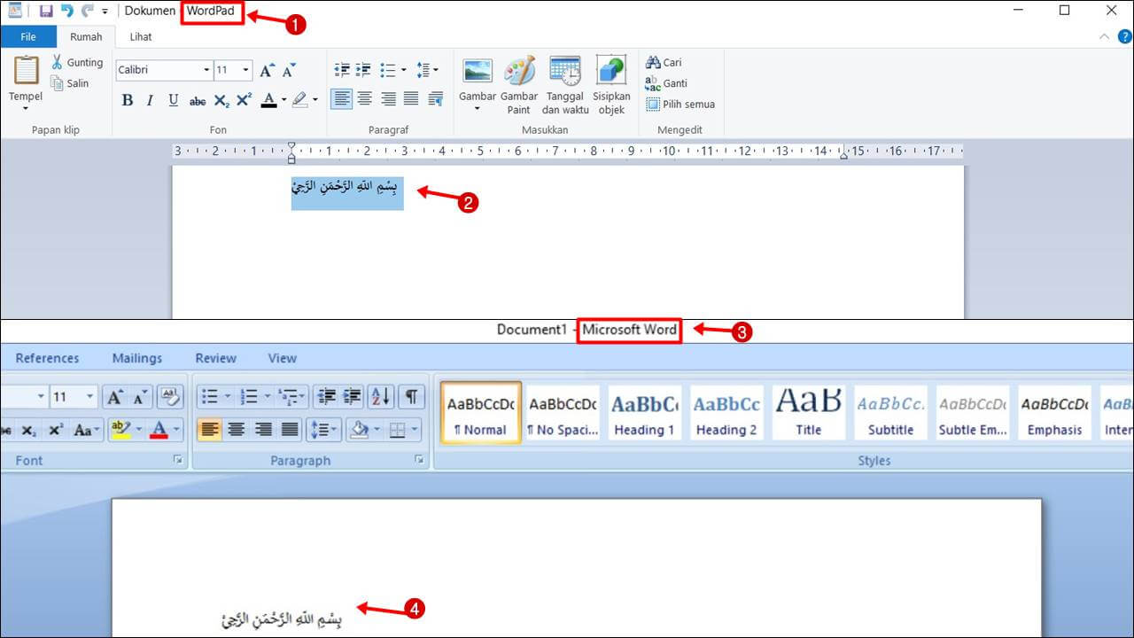This screenshot has width=1134, height=638.
Task: Click Pilih semua in WordPad
Action: click(680, 104)
